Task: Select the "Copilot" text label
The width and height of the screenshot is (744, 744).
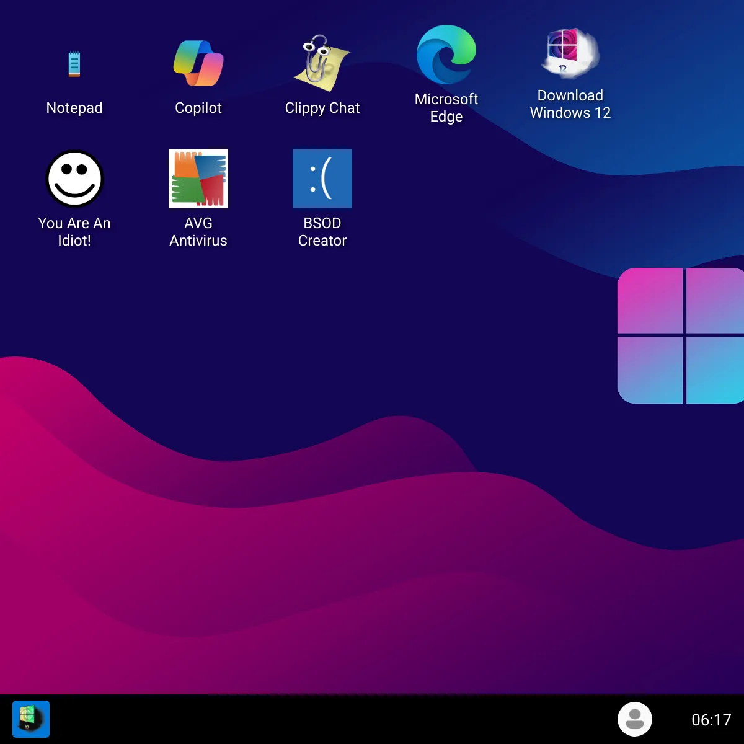Action: coord(198,108)
